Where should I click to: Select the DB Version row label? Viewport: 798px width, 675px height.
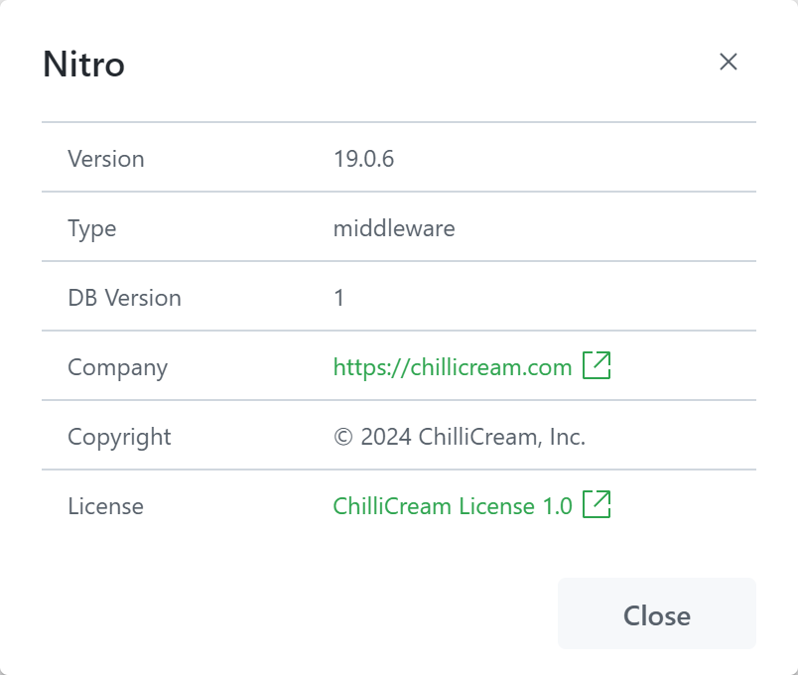tap(124, 298)
